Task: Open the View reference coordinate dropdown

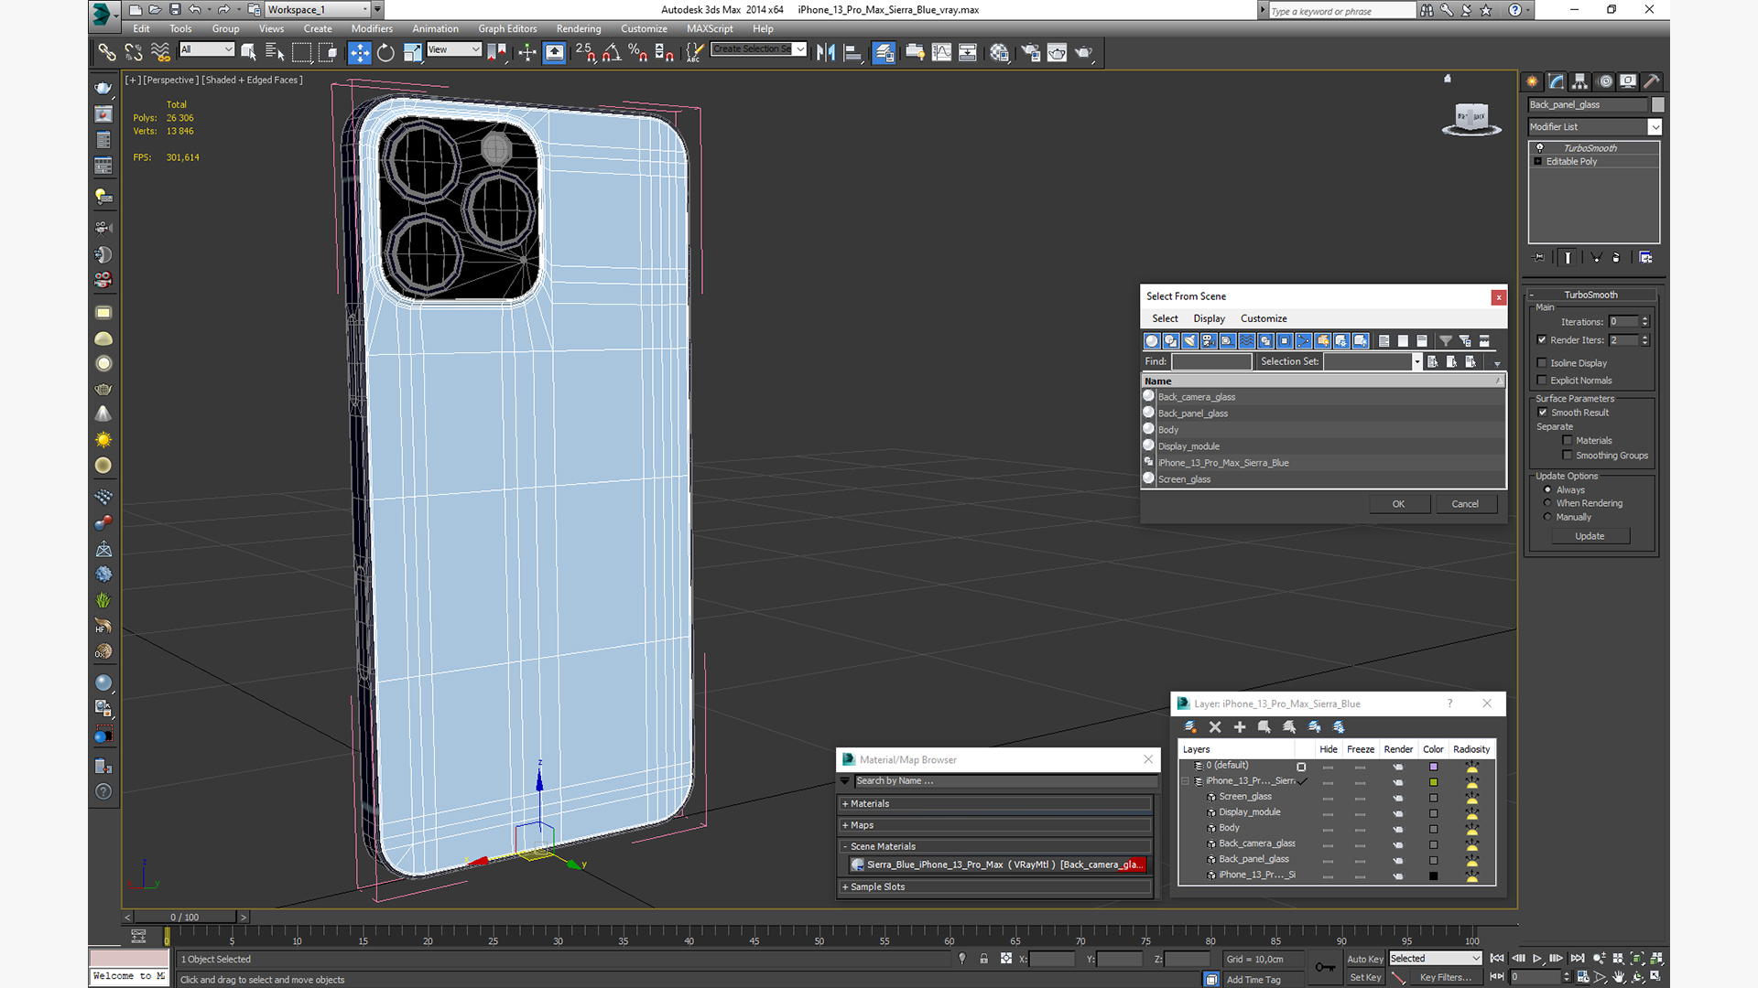Action: click(454, 49)
